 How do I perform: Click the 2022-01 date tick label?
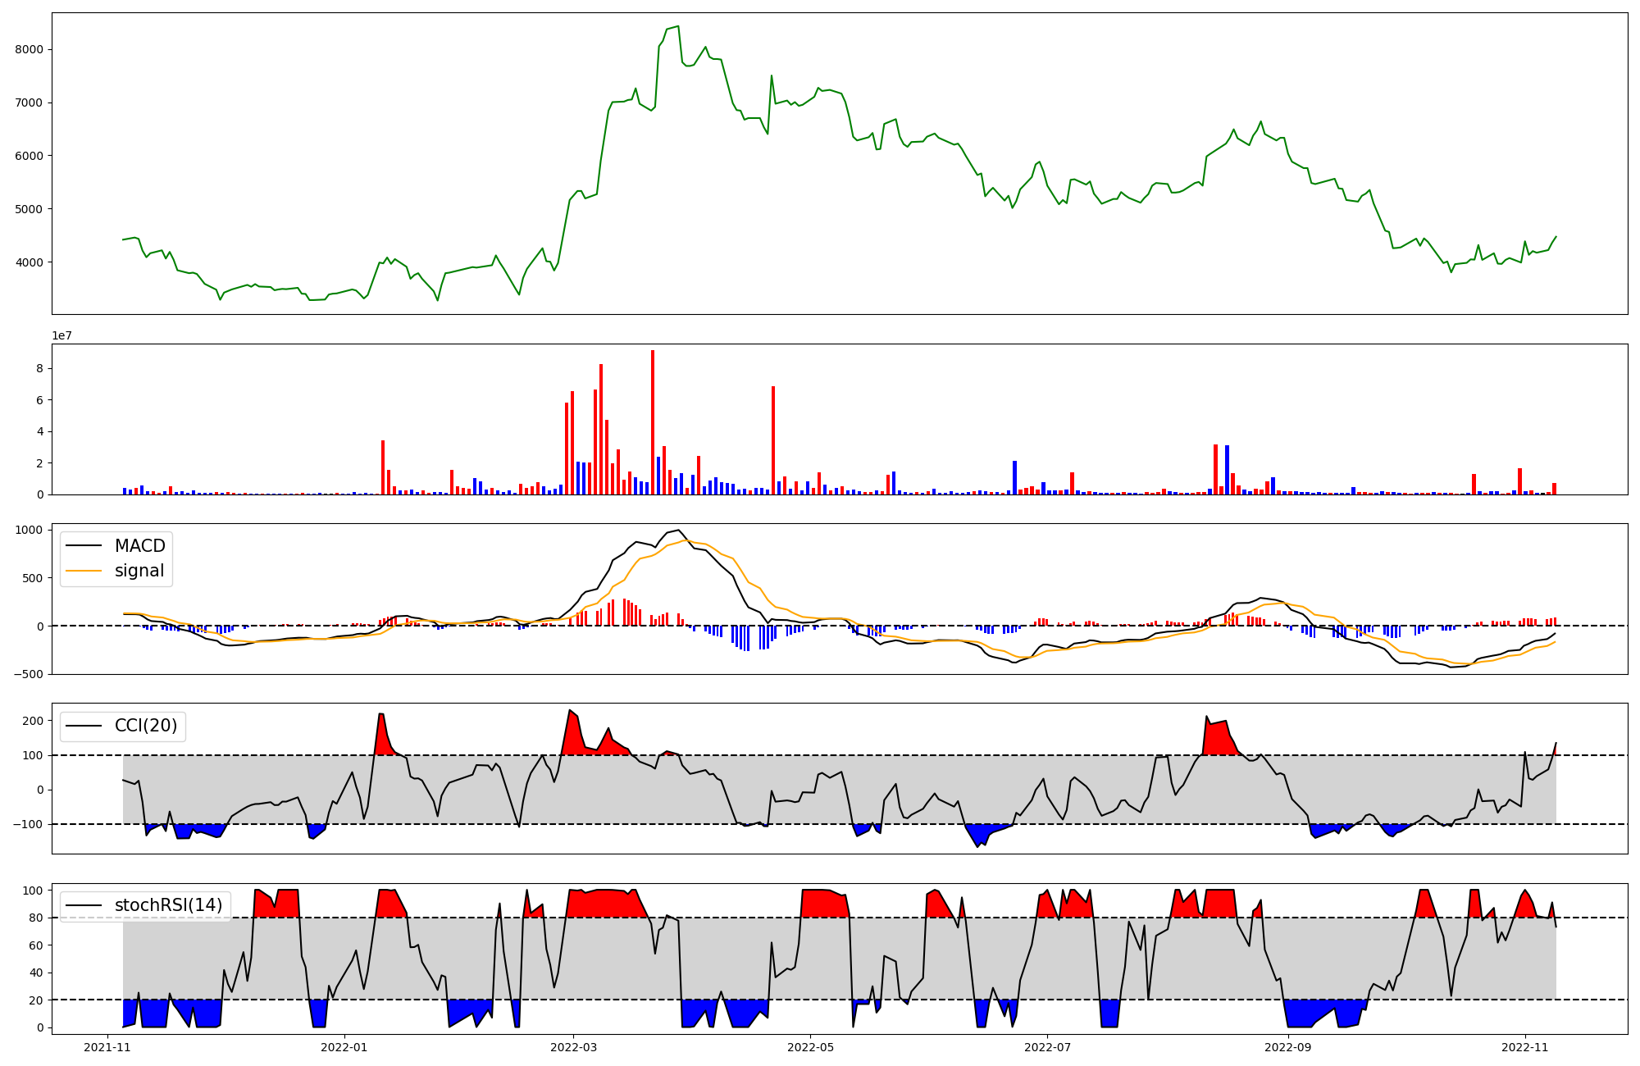pyautogui.click(x=344, y=1047)
